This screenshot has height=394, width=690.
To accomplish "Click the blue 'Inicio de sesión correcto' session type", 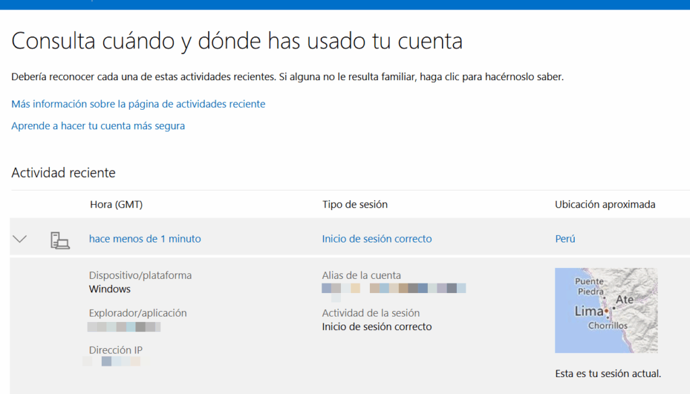I will pyautogui.click(x=377, y=239).
